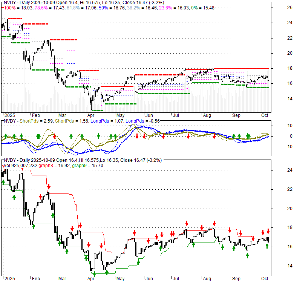Click the bottom chart NVDY Daily title text

83,160
